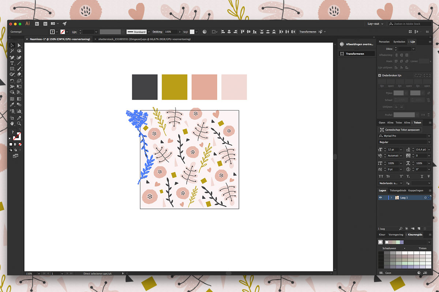Open the Regular font style dropdown
The image size is (439, 292).
click(429, 142)
